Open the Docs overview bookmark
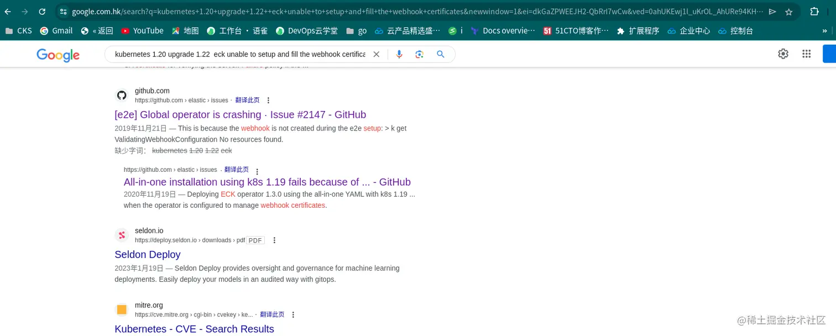The height and width of the screenshot is (336, 836). click(x=503, y=31)
